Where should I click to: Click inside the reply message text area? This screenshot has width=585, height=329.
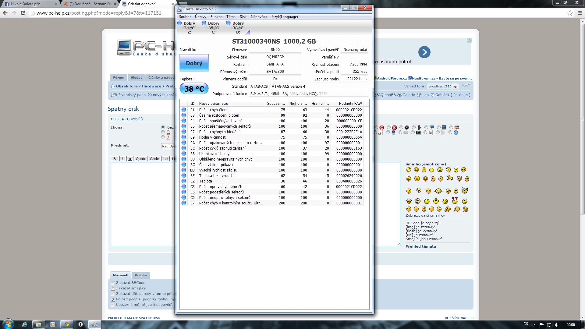(x=143, y=204)
